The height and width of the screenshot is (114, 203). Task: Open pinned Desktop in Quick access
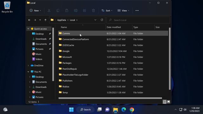(39, 34)
